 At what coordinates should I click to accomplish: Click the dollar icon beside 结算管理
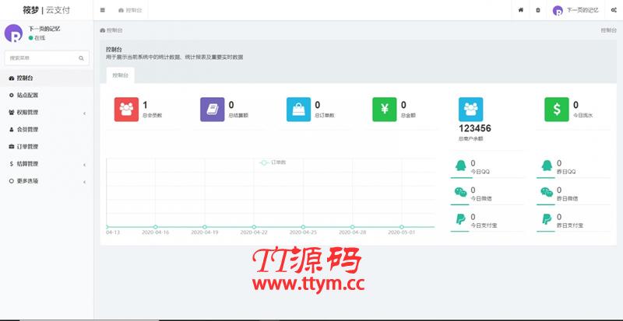[11, 163]
